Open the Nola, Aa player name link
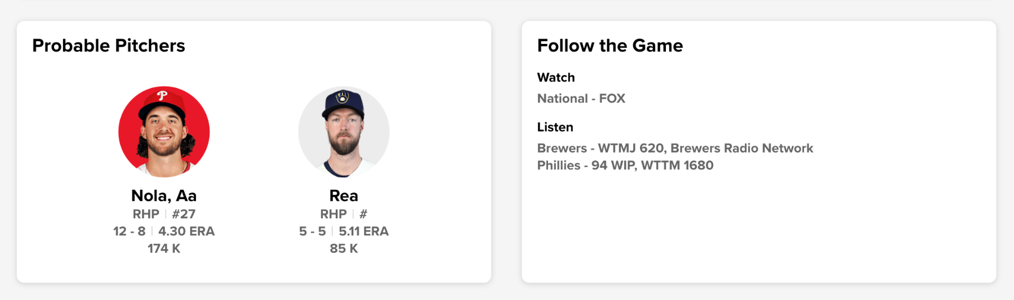 tap(164, 195)
